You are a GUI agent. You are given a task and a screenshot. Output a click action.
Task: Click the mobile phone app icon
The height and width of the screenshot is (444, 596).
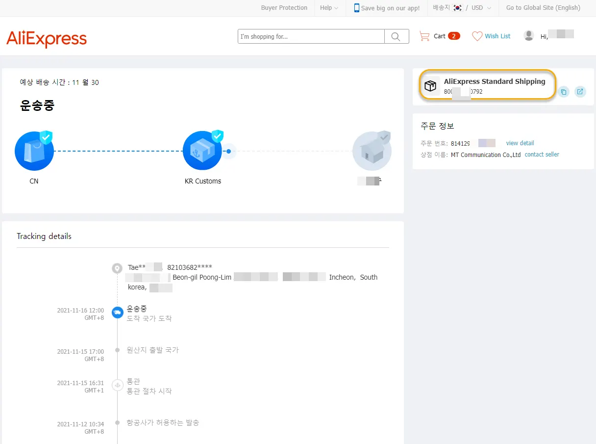point(357,8)
